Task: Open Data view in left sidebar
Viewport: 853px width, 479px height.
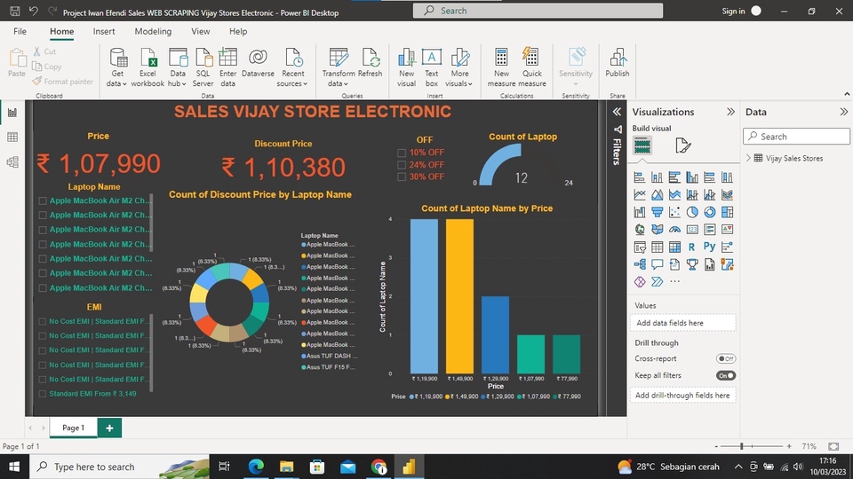Action: point(12,137)
